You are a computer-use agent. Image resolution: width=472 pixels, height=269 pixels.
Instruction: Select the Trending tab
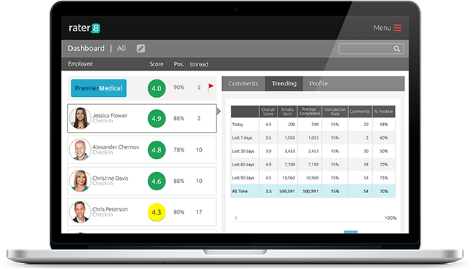[x=284, y=83]
